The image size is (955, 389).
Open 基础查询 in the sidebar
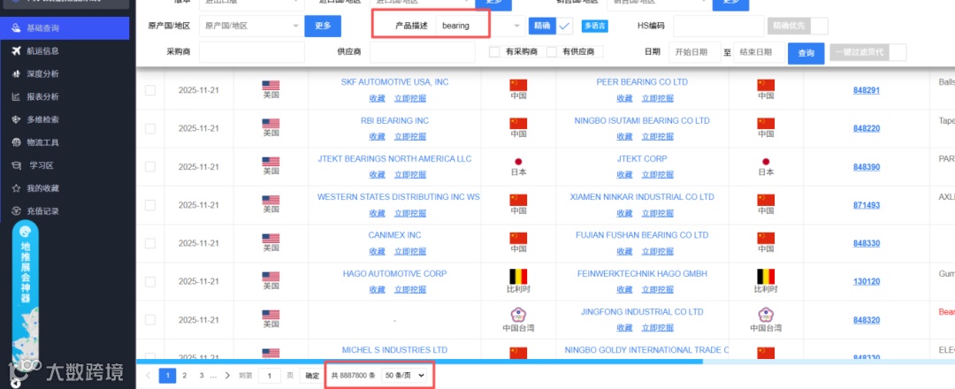coord(65,28)
